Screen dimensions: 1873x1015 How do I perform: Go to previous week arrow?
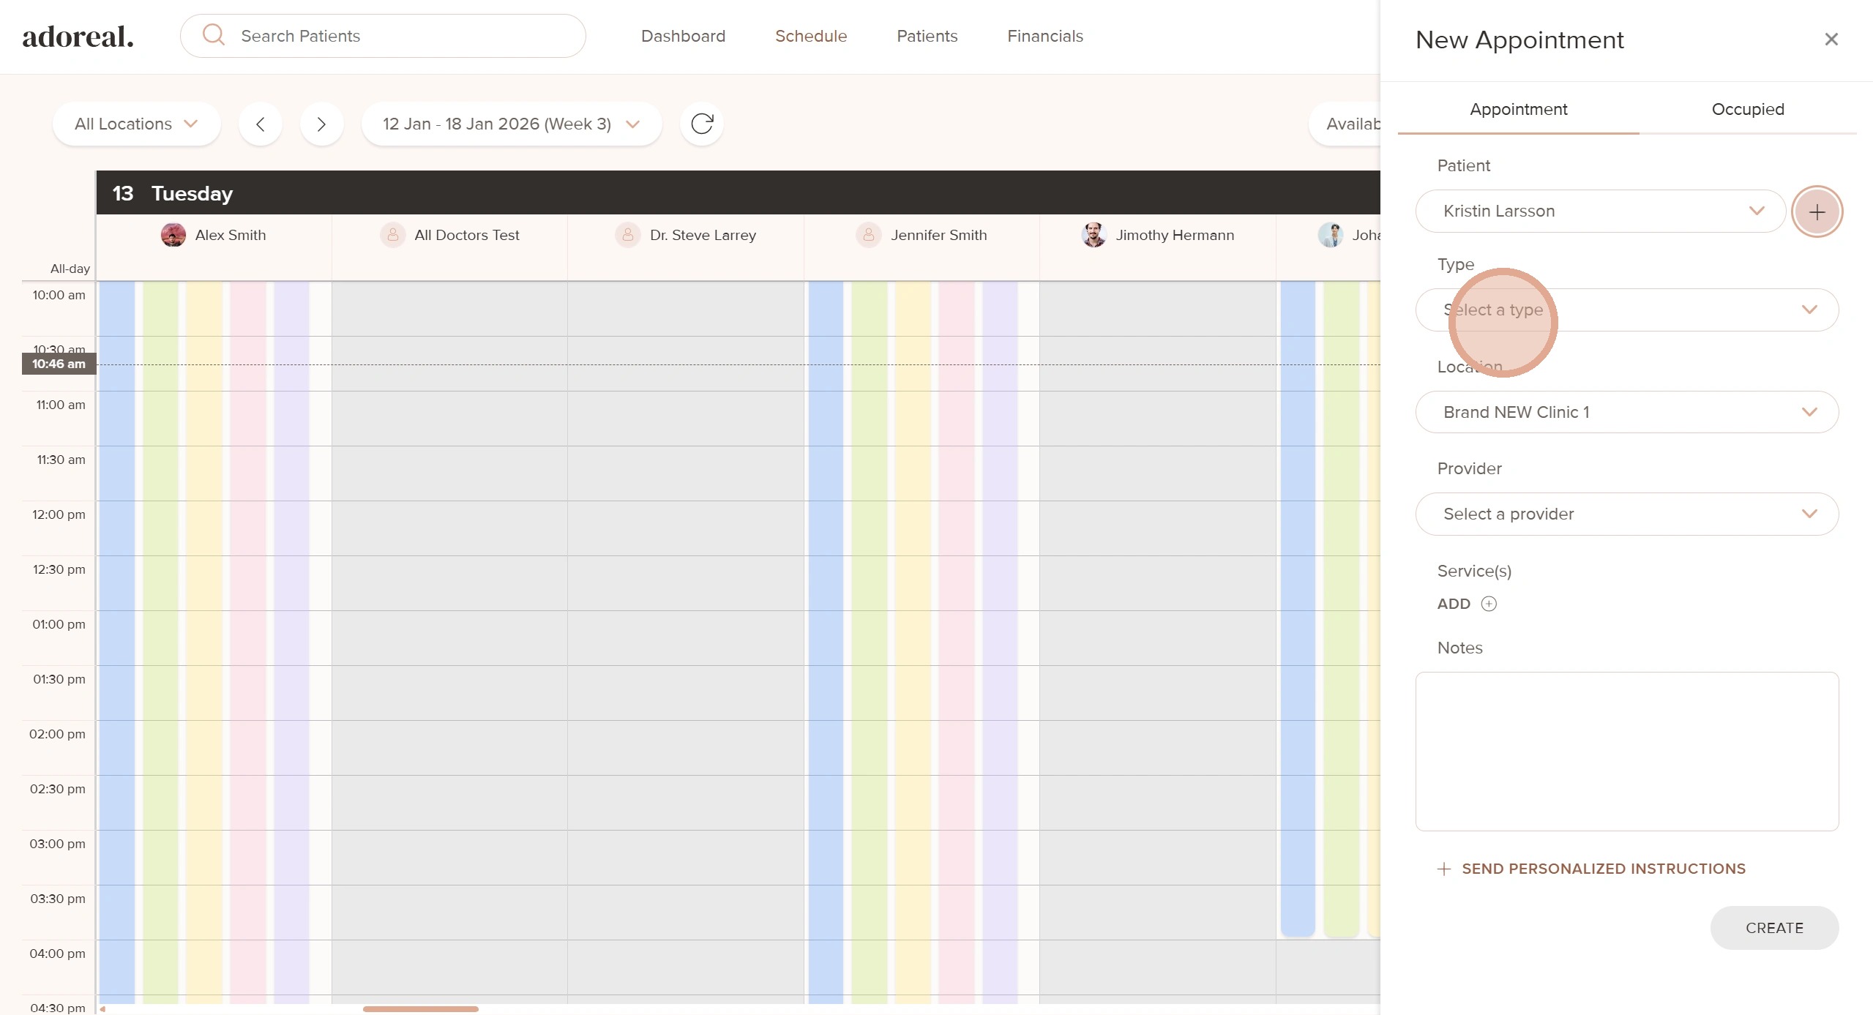(261, 124)
